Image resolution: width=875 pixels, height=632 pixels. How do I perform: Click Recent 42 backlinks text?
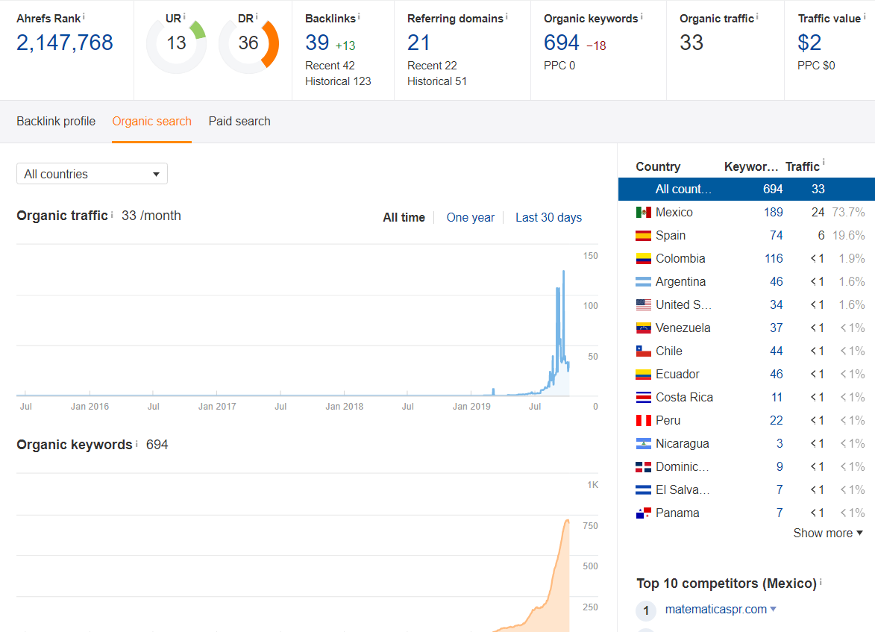(330, 66)
